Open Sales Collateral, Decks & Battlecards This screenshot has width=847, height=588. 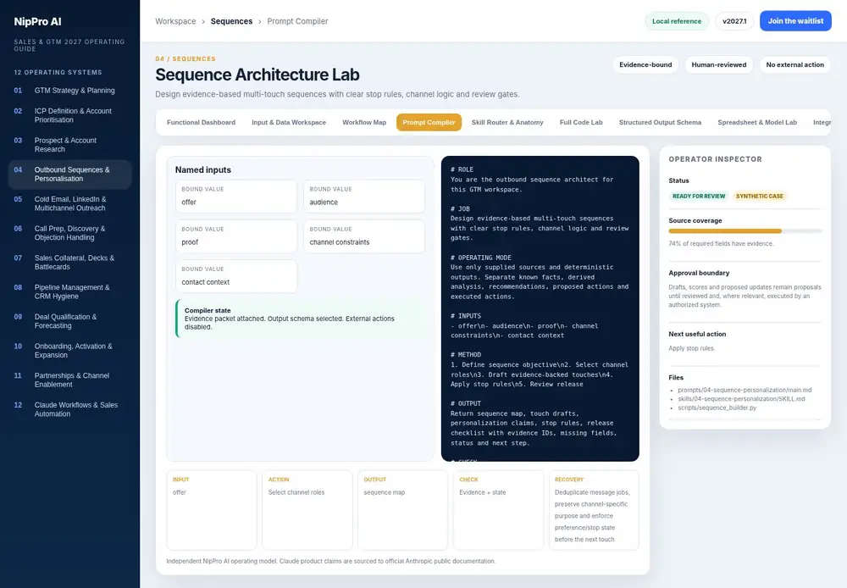(x=69, y=262)
